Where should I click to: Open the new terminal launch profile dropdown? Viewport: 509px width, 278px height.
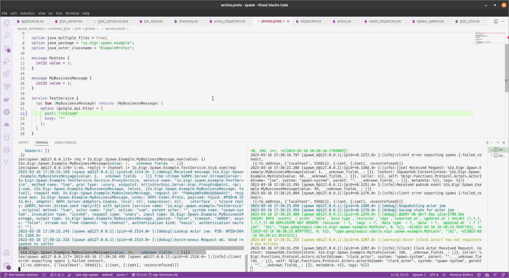(x=492, y=143)
